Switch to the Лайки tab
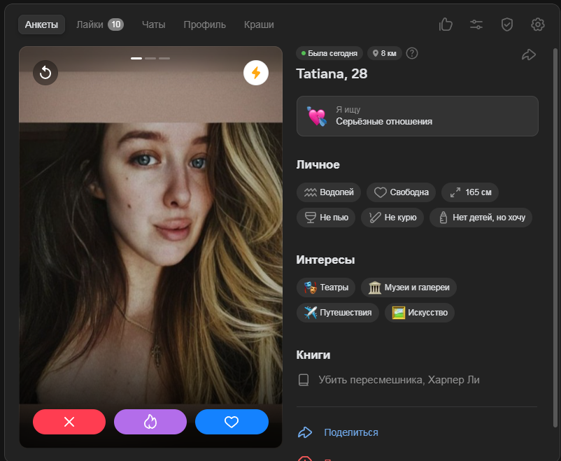Viewport: 561px width, 461px height. [x=99, y=24]
